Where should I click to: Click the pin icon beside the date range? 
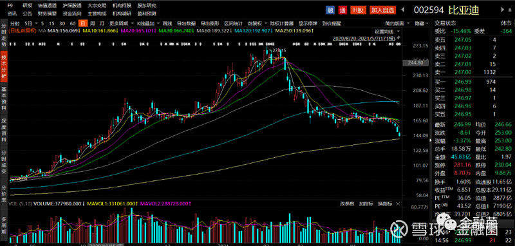tap(398, 38)
